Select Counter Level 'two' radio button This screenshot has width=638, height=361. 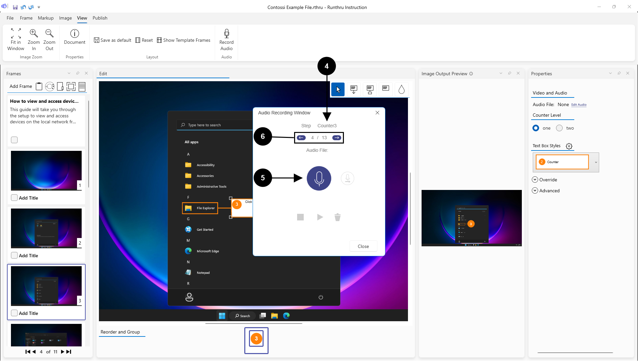[x=559, y=128]
